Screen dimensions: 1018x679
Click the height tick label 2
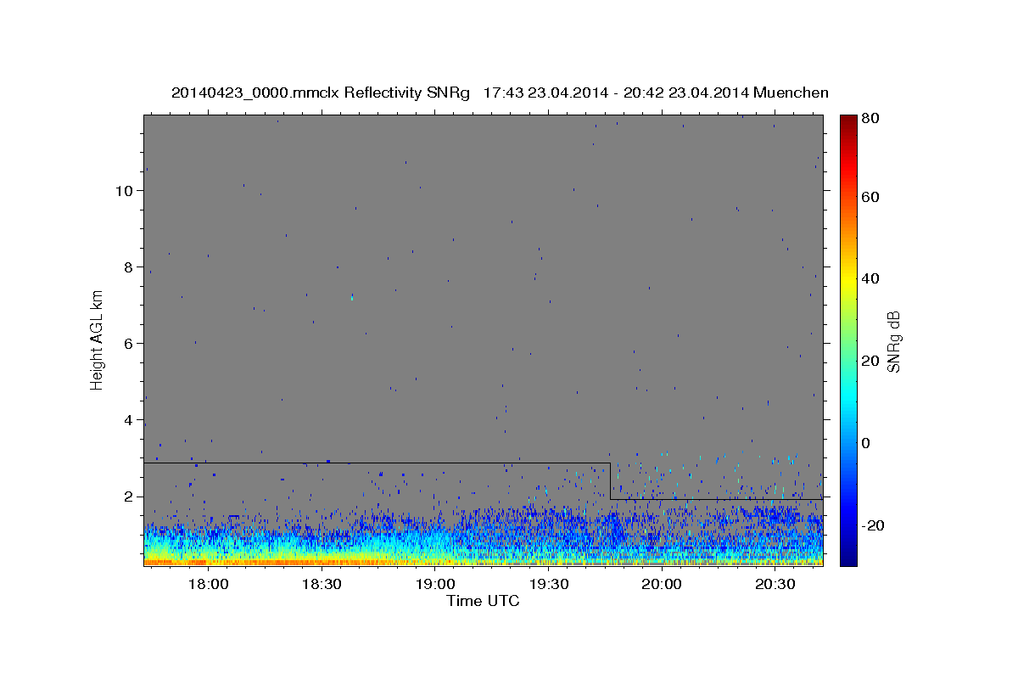coord(128,497)
